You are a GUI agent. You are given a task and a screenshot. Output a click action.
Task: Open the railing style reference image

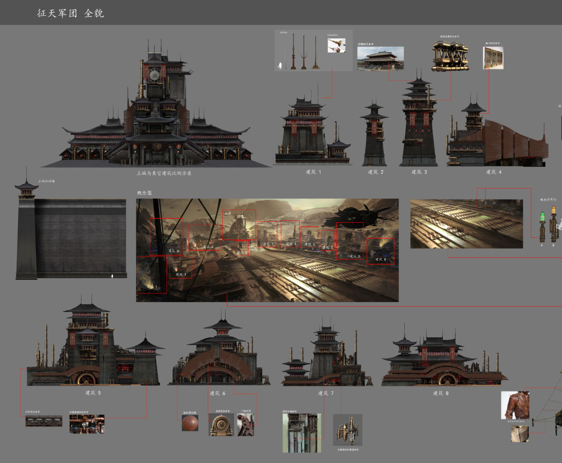pos(44,421)
